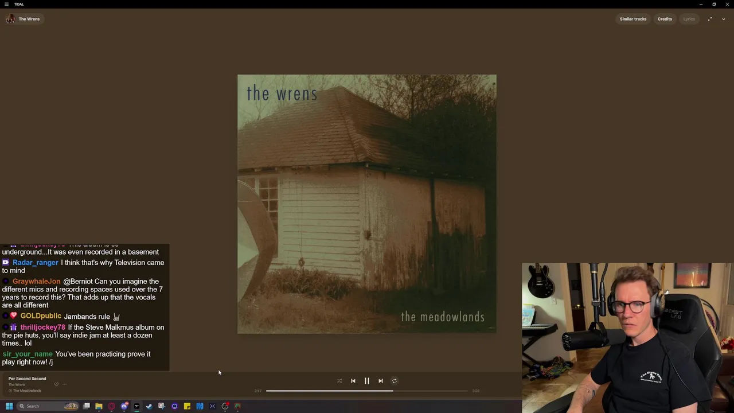Screen dimensions: 734x413
Task: Open Discord from the taskbar
Action: tap(124, 406)
